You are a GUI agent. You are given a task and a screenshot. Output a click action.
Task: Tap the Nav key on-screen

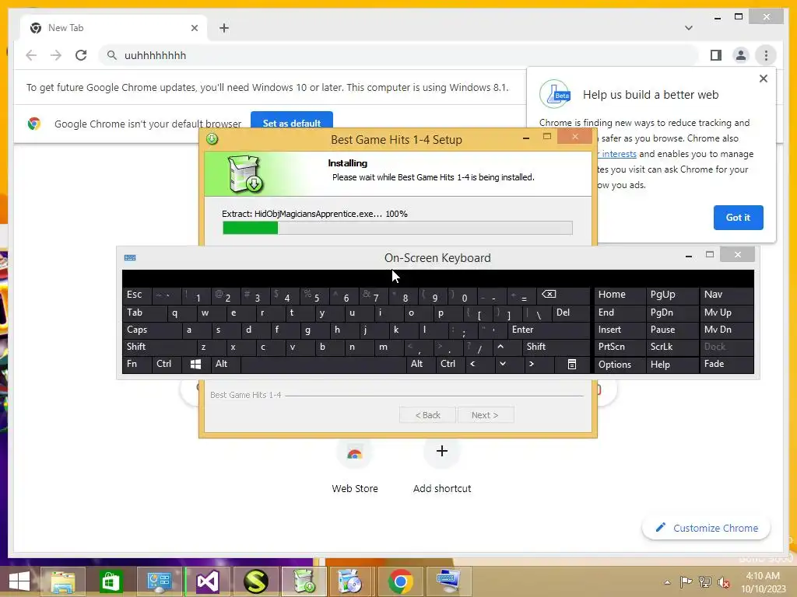tap(726, 295)
